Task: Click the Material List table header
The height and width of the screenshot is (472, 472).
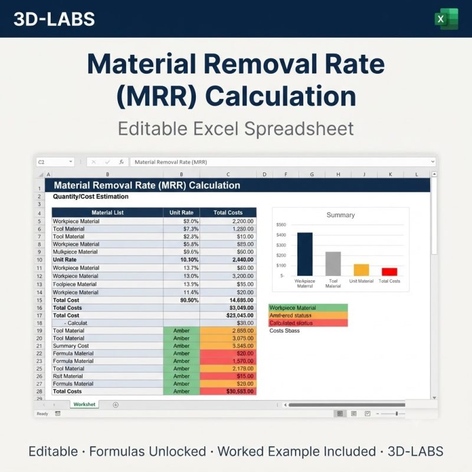Action: tap(107, 212)
